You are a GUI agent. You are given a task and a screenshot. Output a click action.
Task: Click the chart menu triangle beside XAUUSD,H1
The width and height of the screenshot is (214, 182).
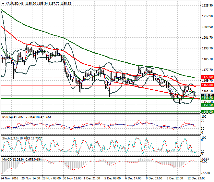(3, 4)
